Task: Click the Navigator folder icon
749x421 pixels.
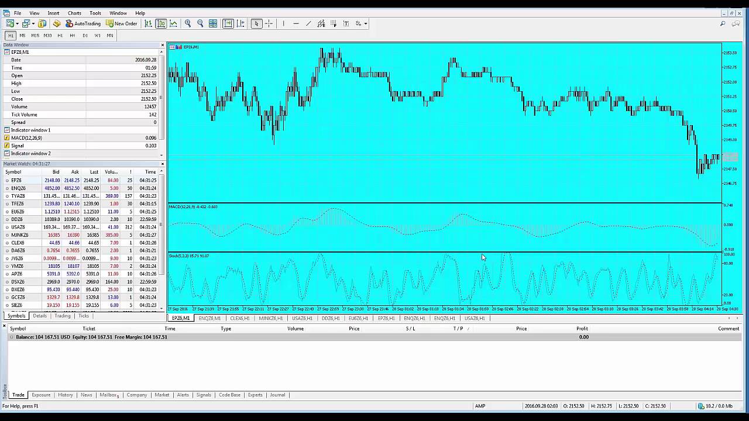Action: click(57, 23)
